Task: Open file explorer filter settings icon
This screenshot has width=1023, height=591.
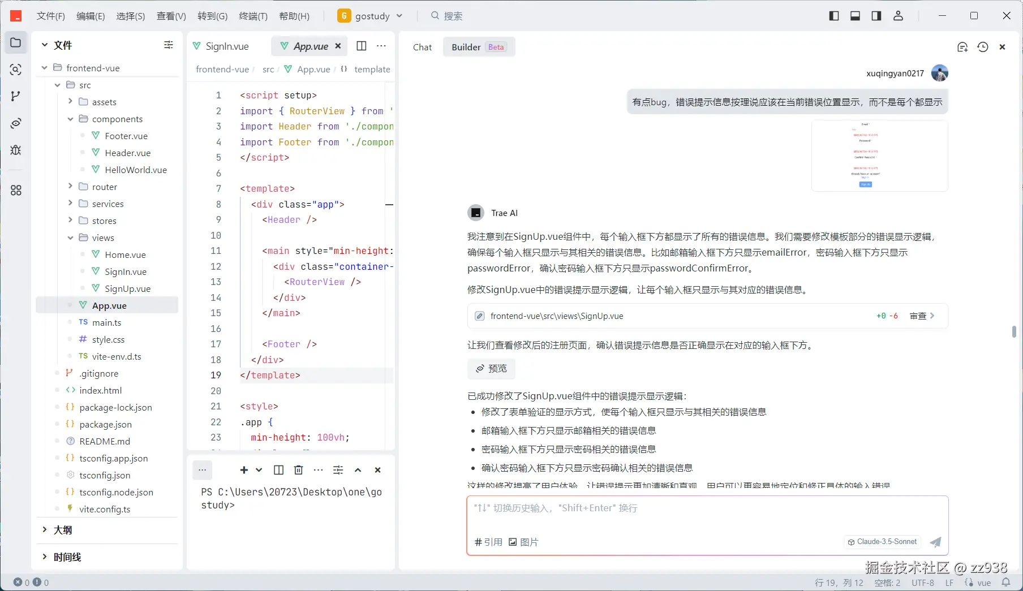Action: click(x=169, y=45)
